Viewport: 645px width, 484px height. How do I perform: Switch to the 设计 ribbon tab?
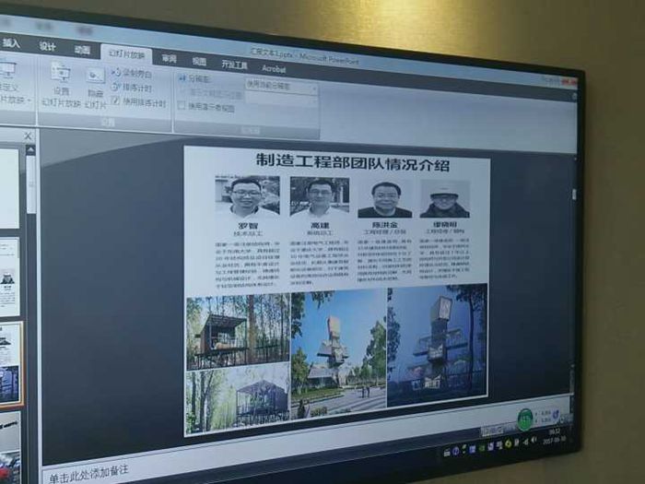tap(47, 46)
